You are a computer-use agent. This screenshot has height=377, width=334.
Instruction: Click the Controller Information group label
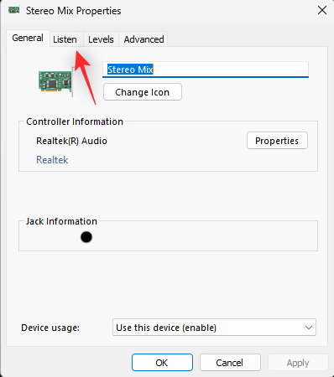75,121
